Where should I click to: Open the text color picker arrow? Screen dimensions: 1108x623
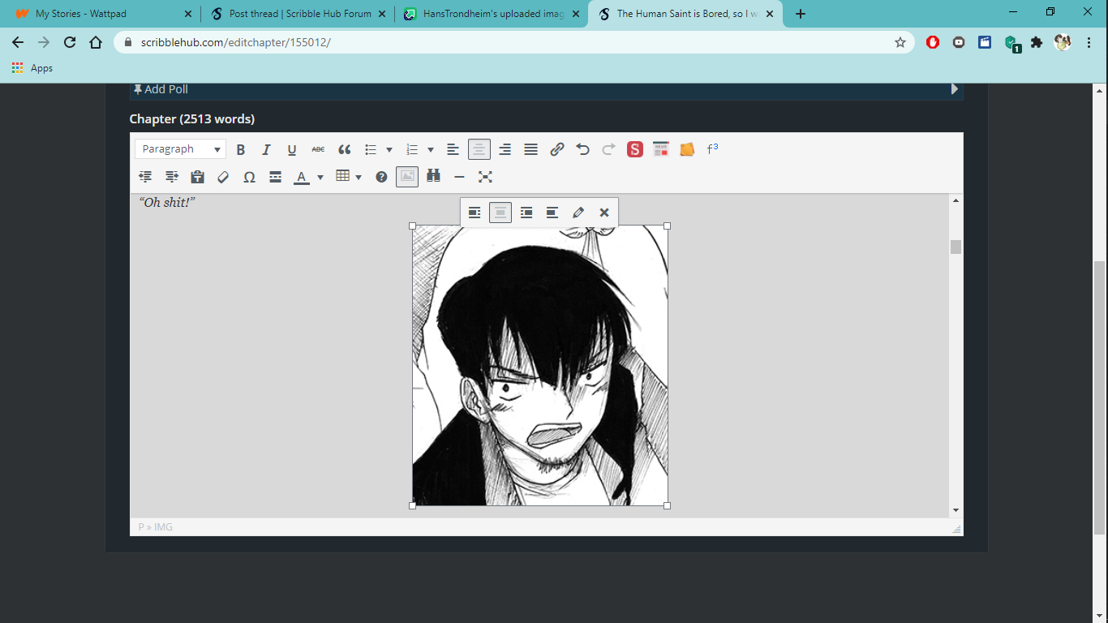pyautogui.click(x=320, y=177)
